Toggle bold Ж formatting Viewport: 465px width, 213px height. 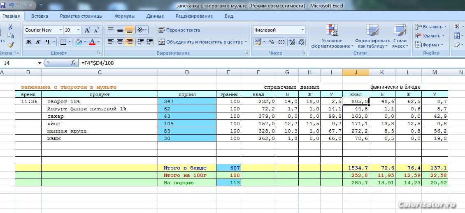[29, 42]
